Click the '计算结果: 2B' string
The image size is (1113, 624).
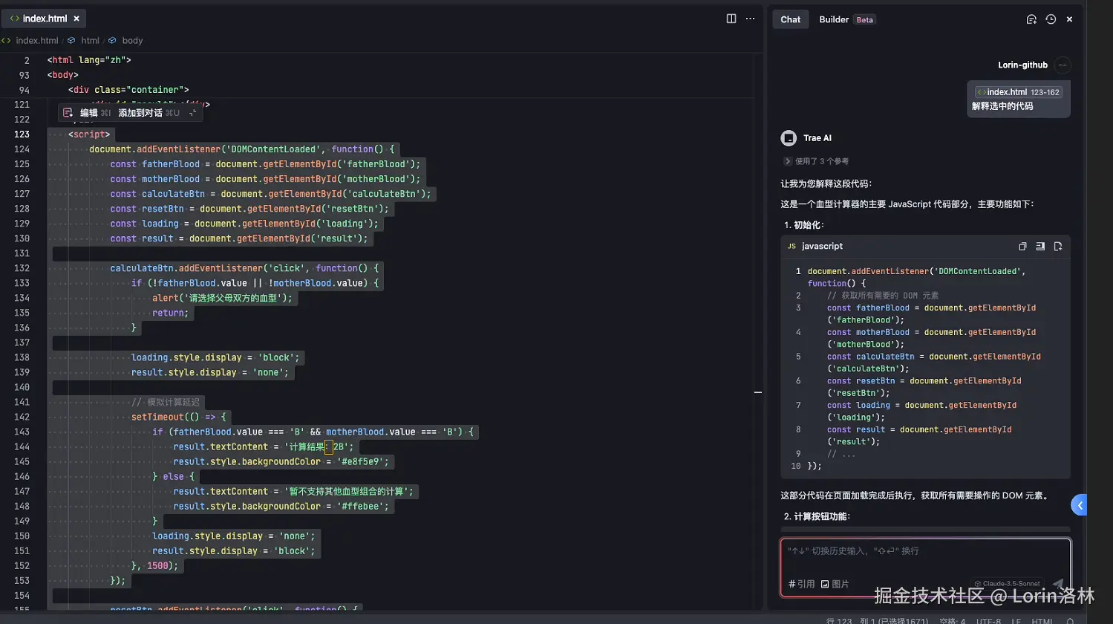[x=319, y=446]
